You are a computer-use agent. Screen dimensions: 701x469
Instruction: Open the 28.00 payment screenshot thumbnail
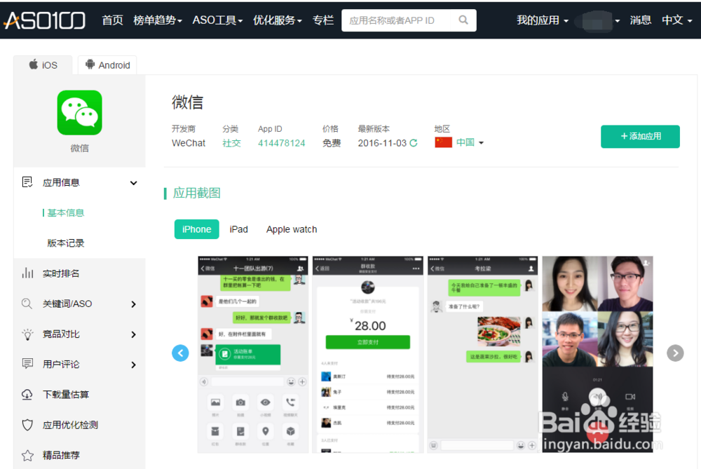click(368, 355)
